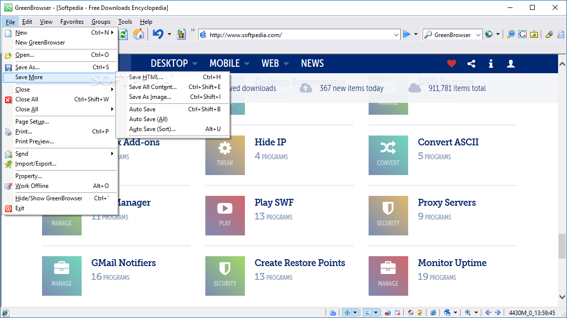This screenshot has width=567, height=318.
Task: Click the status bar download icon
Action: 332,313
